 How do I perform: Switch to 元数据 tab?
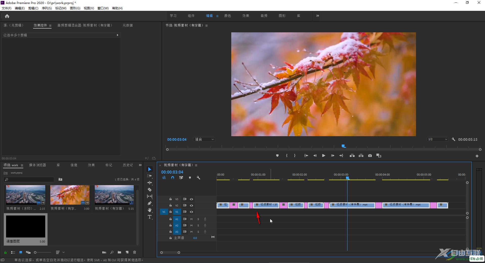(128, 25)
